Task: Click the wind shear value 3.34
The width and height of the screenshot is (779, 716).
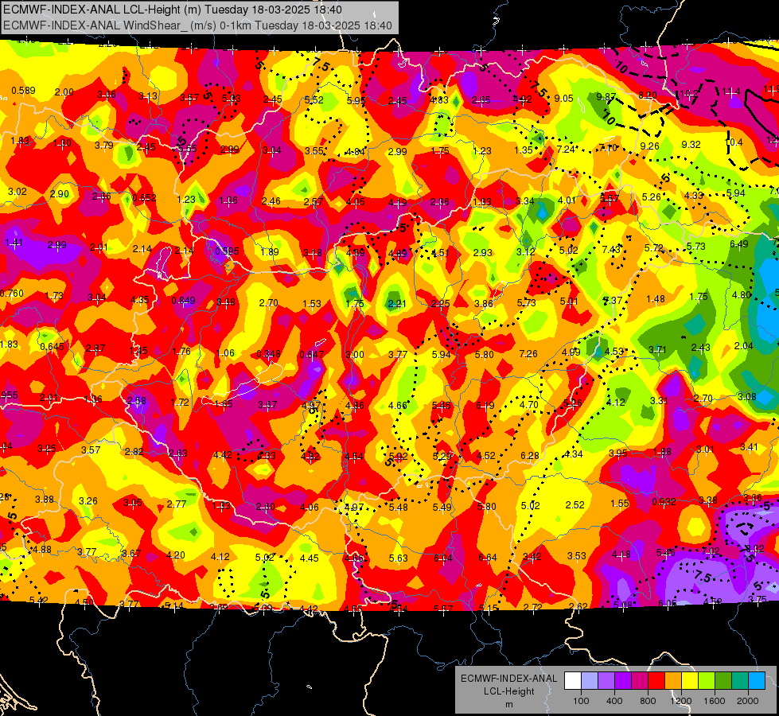Action: [x=526, y=200]
